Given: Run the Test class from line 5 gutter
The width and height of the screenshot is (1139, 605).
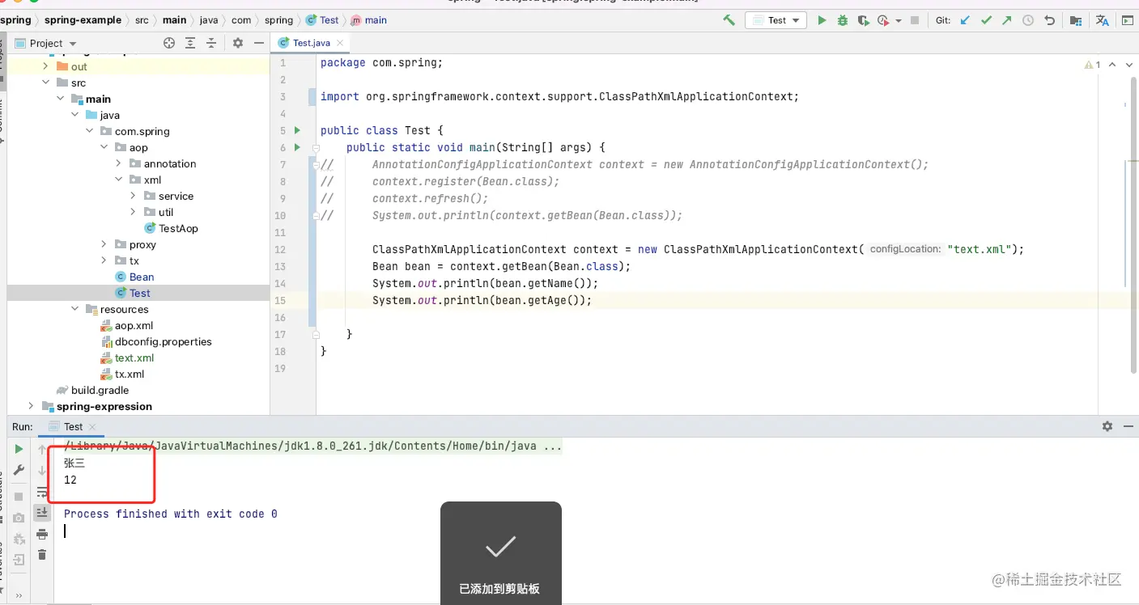Looking at the screenshot, I should [298, 130].
